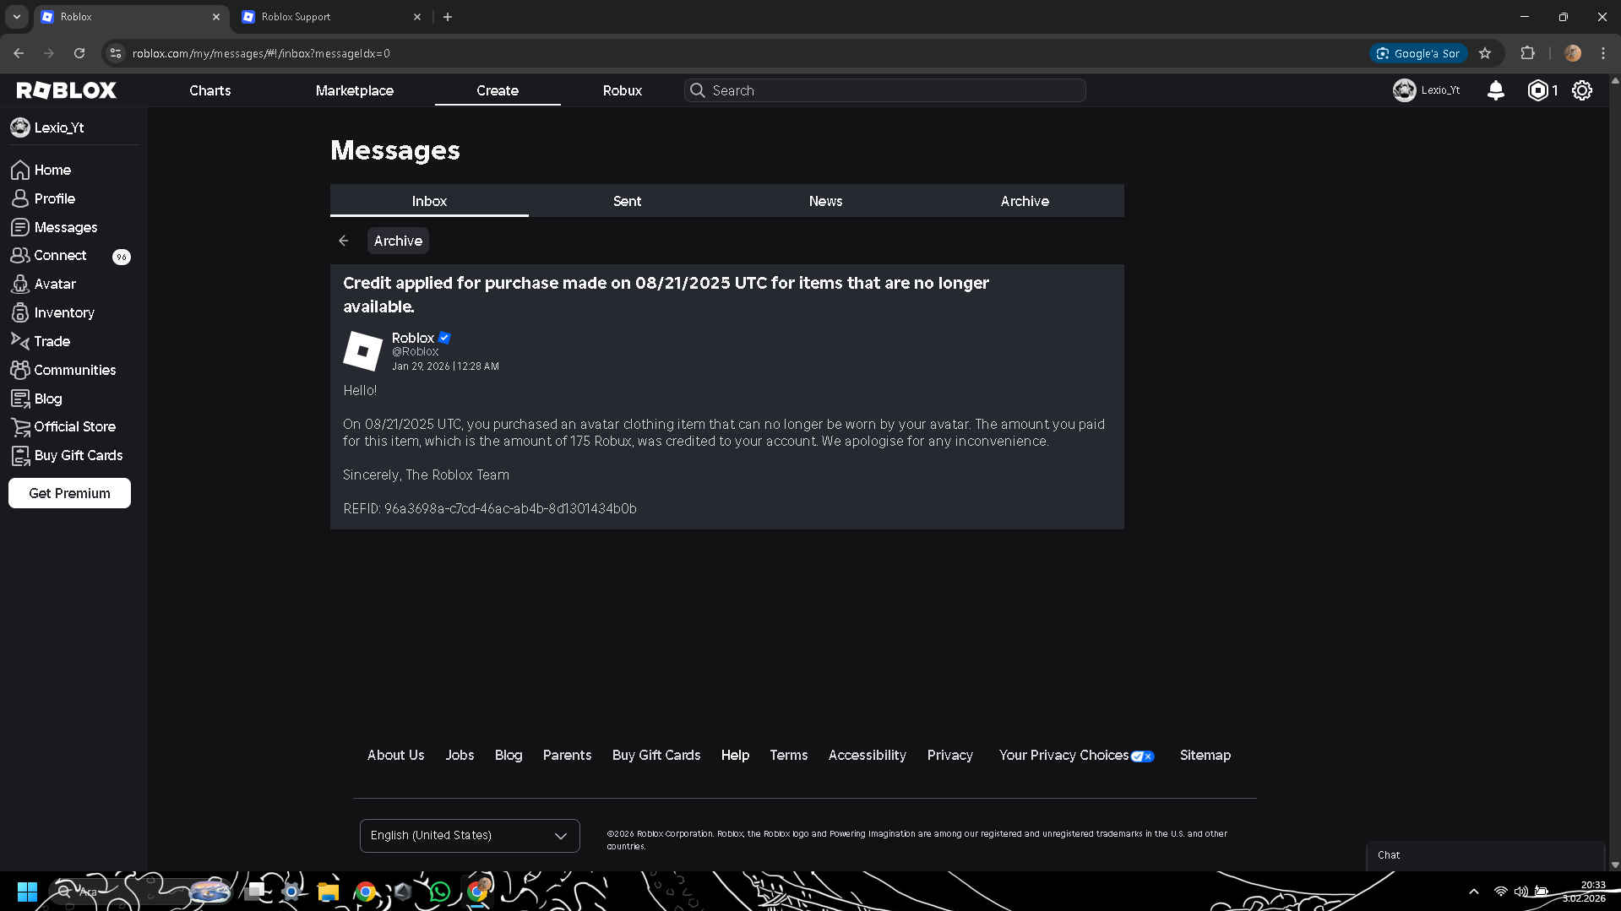Click the About Us footer link
This screenshot has width=1621, height=911.
[396, 755]
